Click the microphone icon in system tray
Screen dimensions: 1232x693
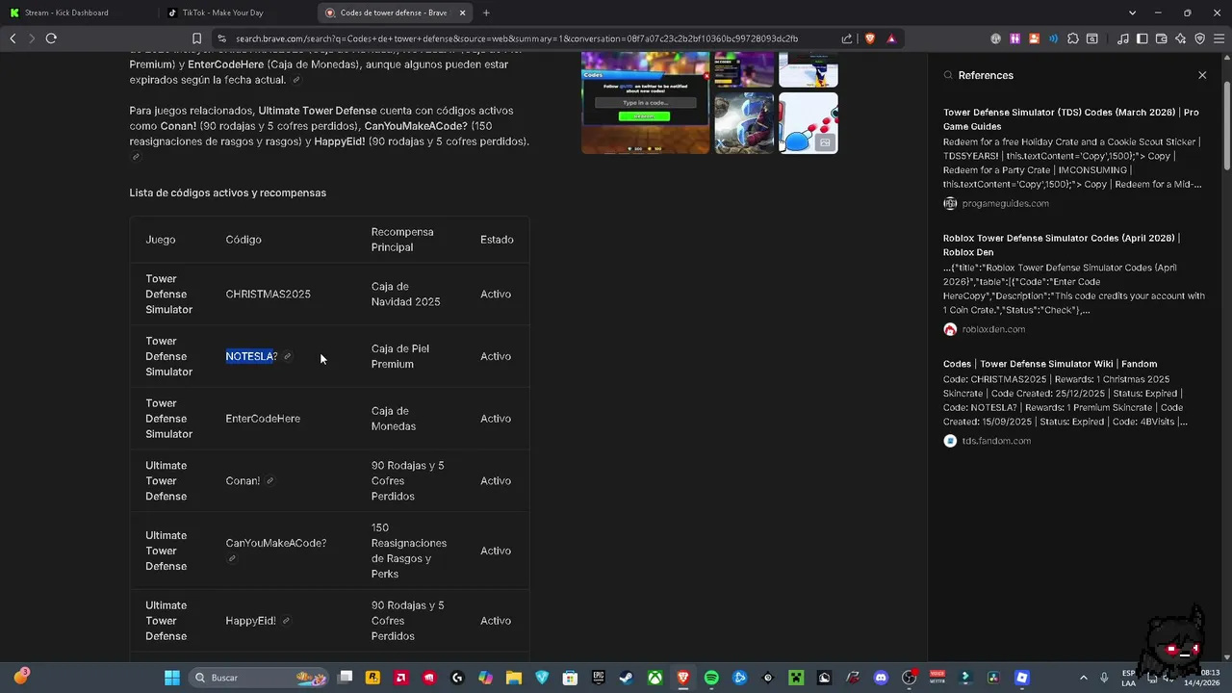(x=1104, y=678)
